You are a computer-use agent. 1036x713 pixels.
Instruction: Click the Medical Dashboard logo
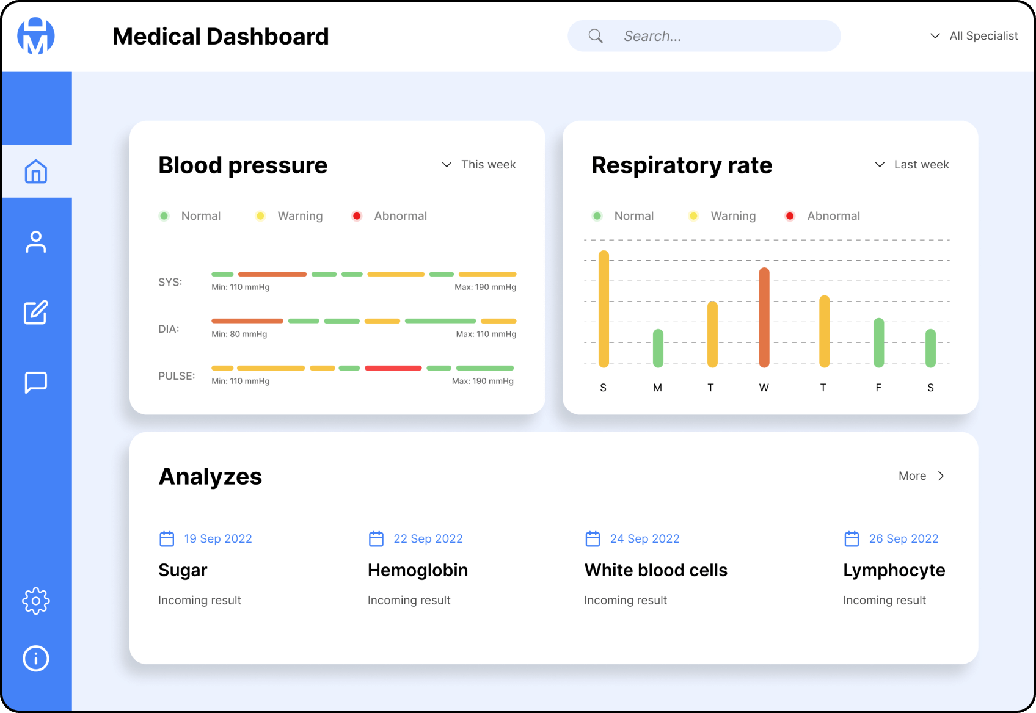[x=36, y=36]
